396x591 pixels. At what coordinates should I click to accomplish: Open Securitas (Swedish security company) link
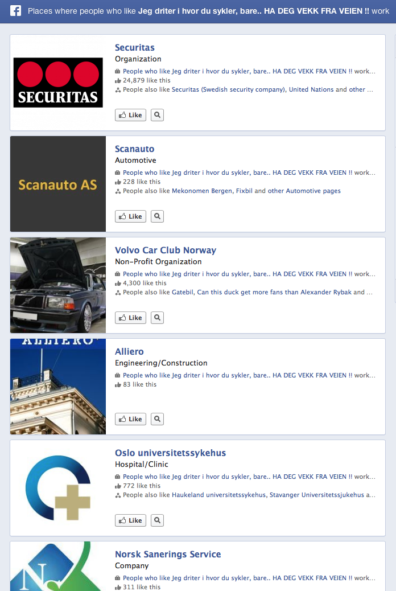pyautogui.click(x=229, y=89)
